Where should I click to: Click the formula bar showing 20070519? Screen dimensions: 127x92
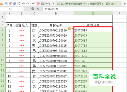(x=85, y=9)
